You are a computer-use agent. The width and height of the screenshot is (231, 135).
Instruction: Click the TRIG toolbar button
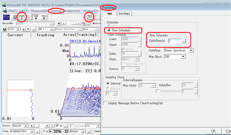point(44,17)
